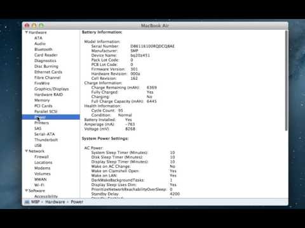
Task: Click the Hardware Revision value 000a
Action: click(135, 74)
